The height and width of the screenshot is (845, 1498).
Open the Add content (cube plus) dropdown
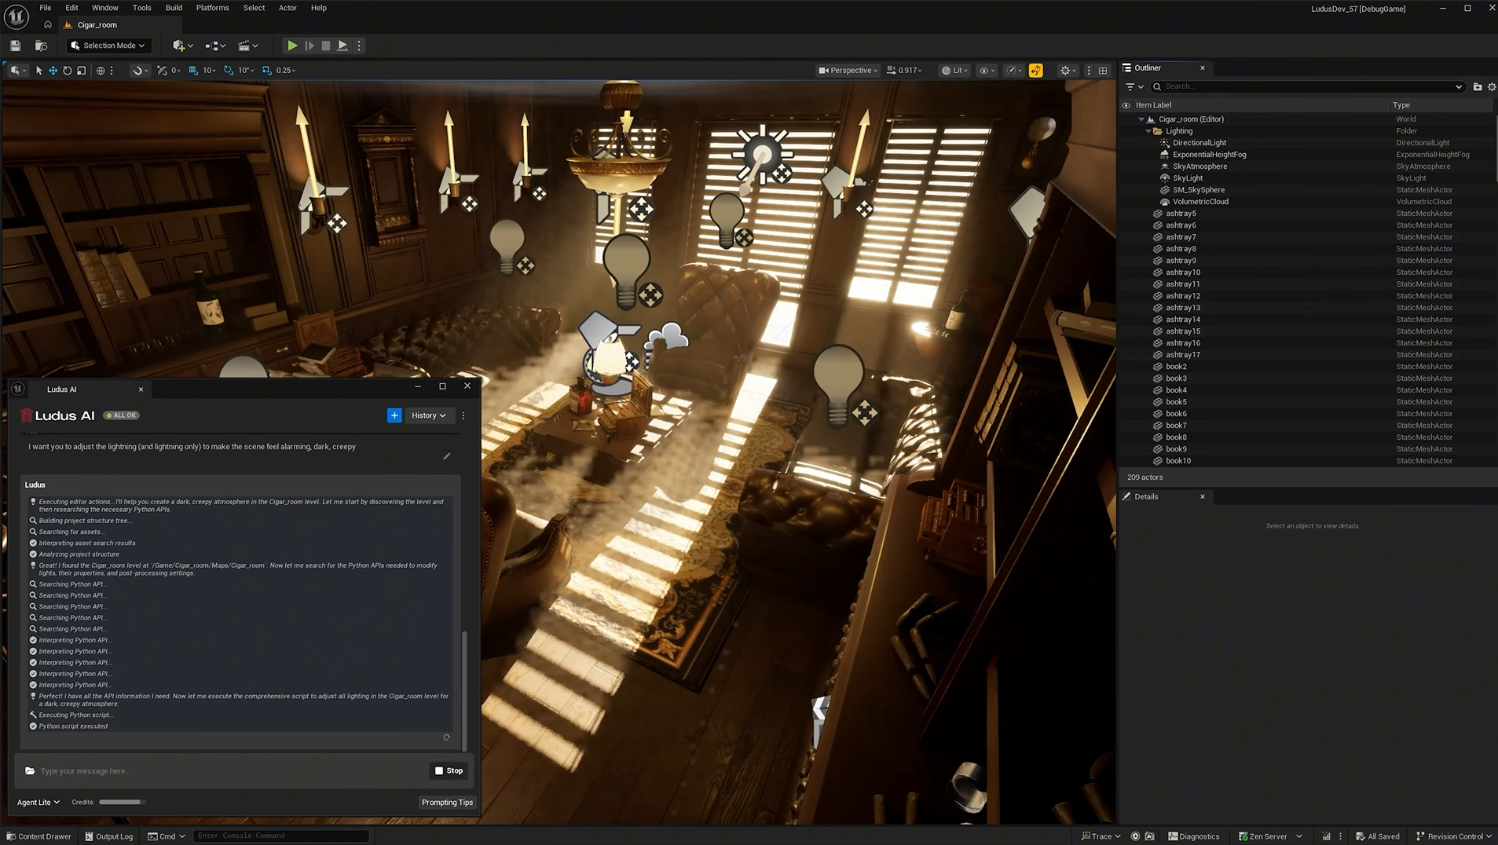coord(182,46)
